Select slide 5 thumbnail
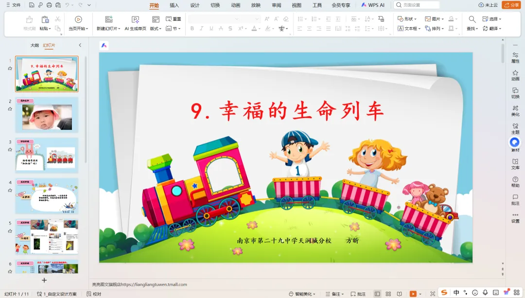This screenshot has width=525, height=298. point(47,237)
